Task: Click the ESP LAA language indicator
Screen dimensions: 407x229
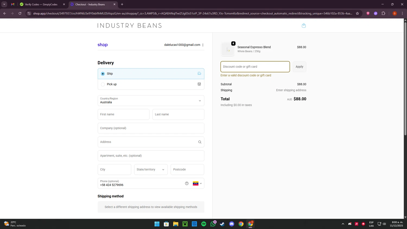Action: 371,224
